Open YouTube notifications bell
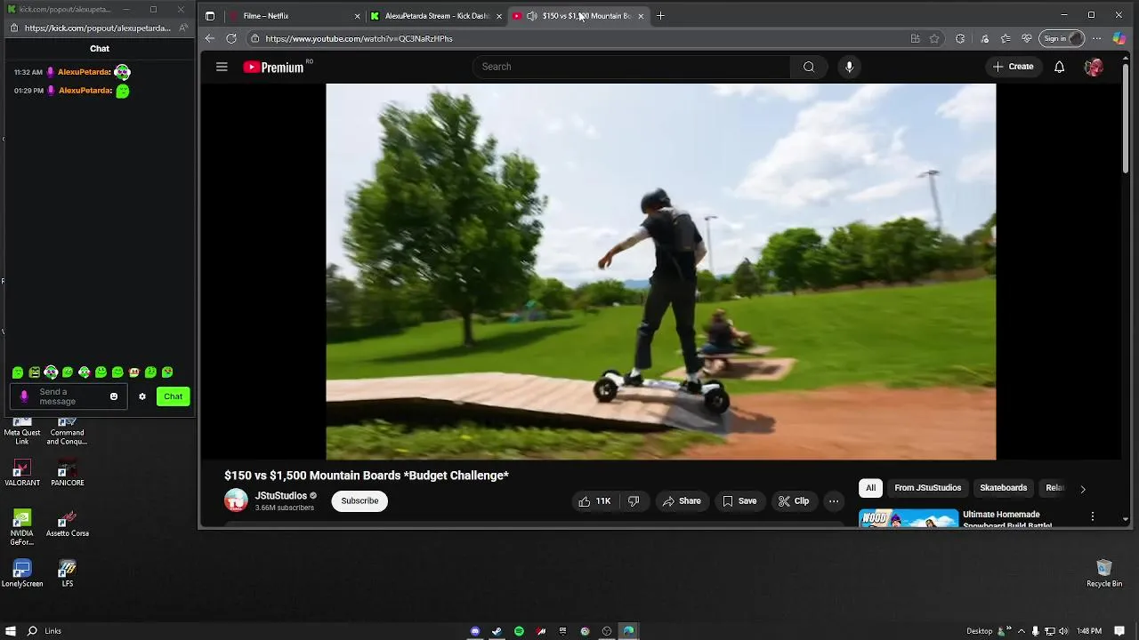Viewport: 1139px width, 640px height. pyautogui.click(x=1059, y=67)
